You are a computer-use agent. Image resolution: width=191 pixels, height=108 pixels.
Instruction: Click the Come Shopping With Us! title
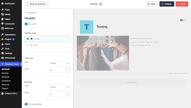coord(141,39)
